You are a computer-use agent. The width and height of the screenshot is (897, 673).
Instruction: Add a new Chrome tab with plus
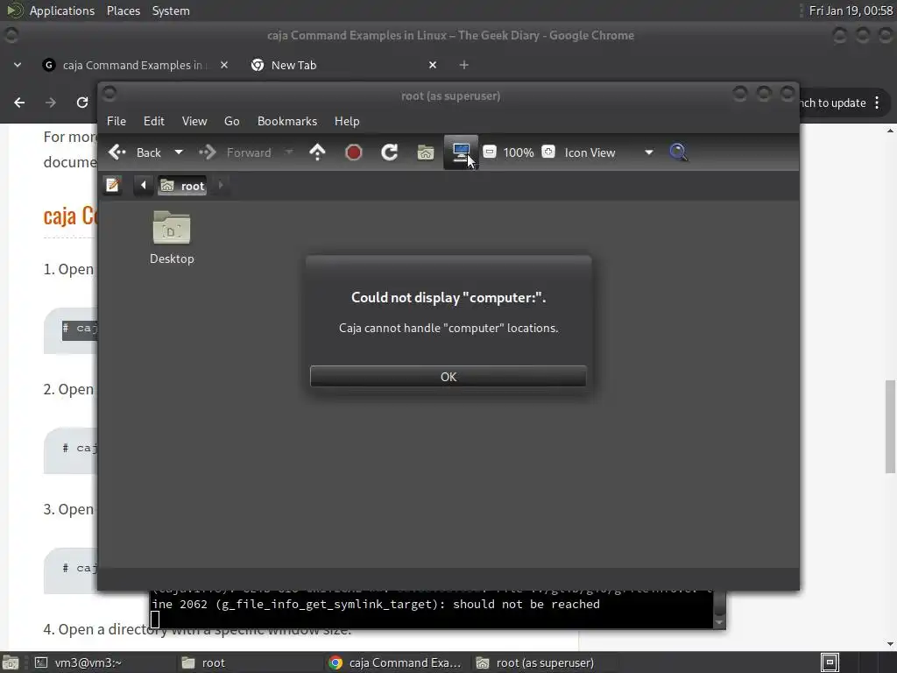(x=464, y=65)
